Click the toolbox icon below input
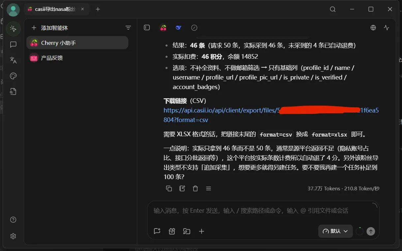Viewport: 402px width, 251px height. (172, 231)
